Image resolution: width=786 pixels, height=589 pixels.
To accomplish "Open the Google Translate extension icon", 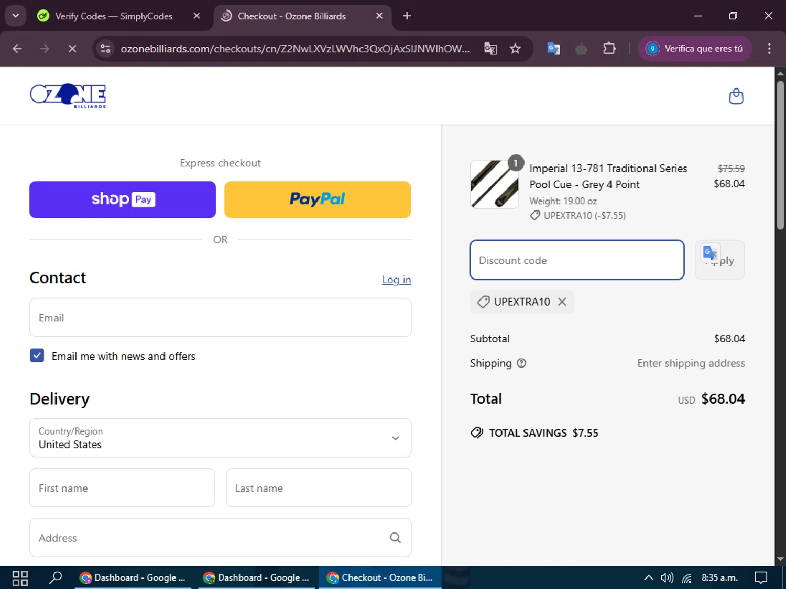I will point(553,49).
